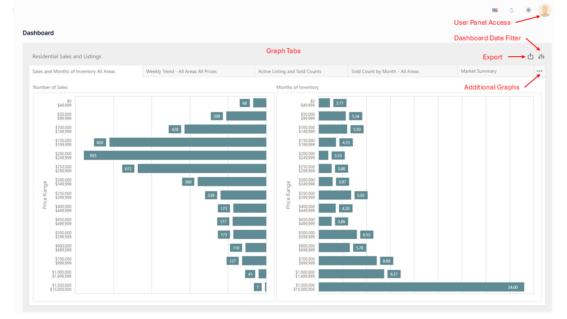
Task: Open the notifications bell icon
Action: 511,10
